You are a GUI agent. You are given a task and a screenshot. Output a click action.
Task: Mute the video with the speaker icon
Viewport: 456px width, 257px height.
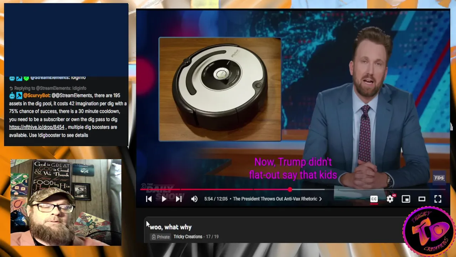tap(194, 199)
